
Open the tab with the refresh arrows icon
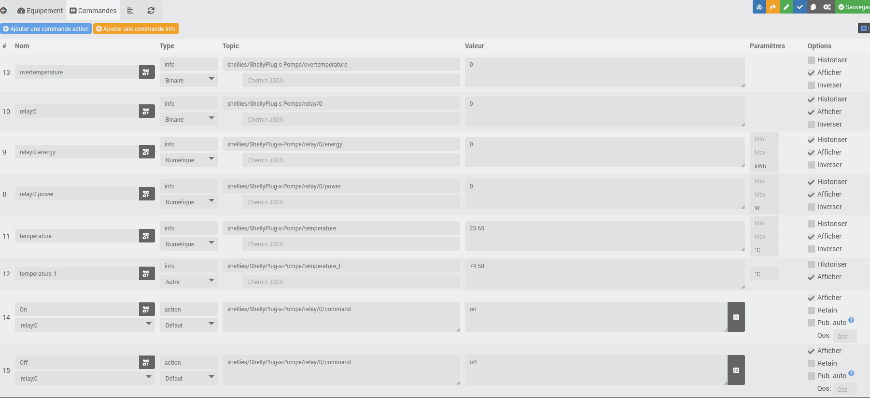tap(151, 10)
